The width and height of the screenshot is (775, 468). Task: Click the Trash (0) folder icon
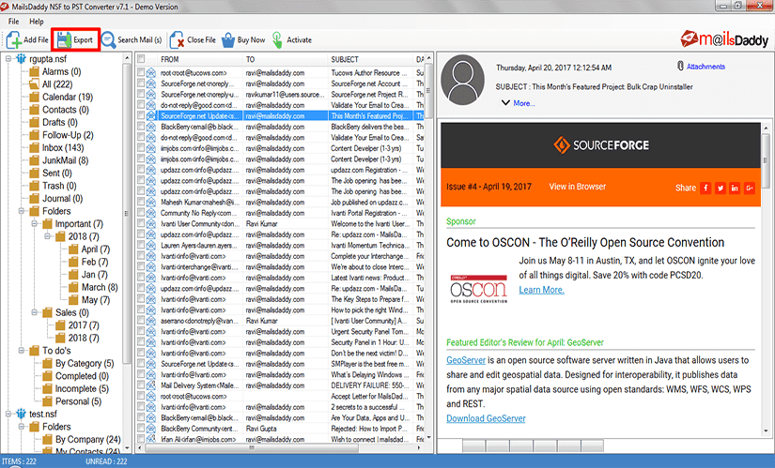34,186
